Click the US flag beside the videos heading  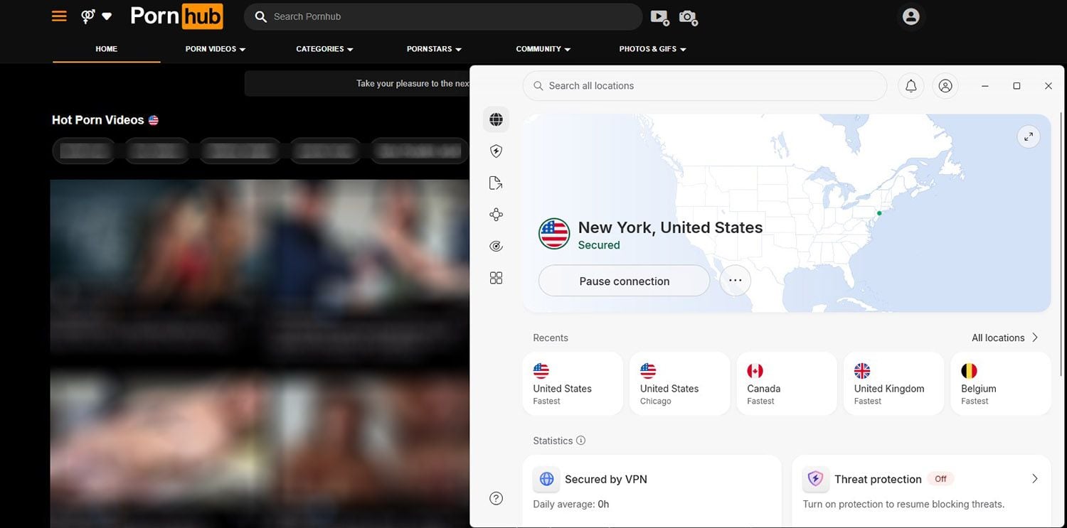[x=153, y=120]
